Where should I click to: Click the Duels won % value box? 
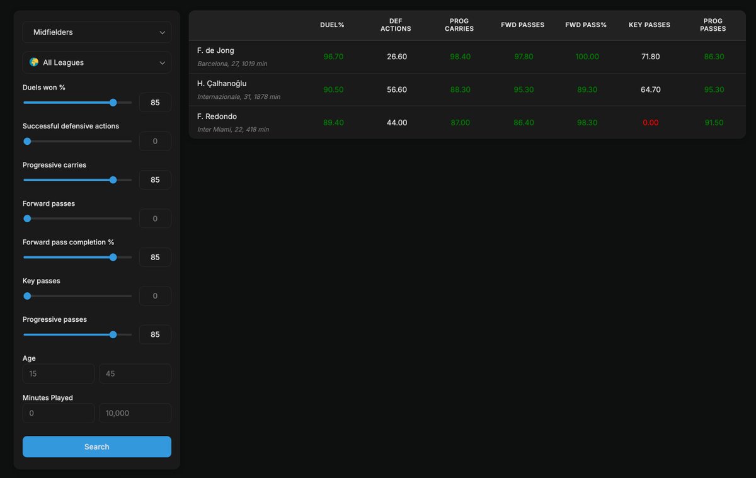[x=155, y=102]
